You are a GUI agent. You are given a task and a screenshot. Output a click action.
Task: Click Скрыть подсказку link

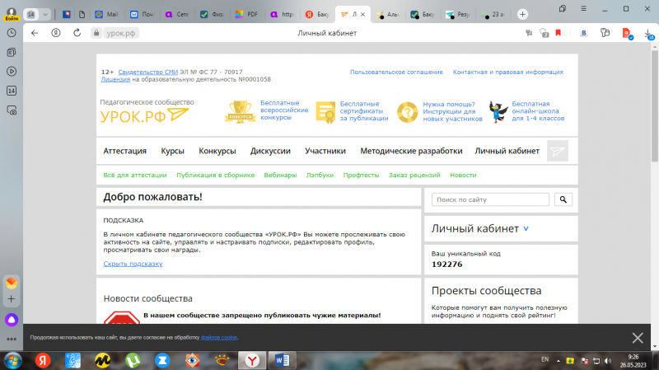(x=133, y=264)
